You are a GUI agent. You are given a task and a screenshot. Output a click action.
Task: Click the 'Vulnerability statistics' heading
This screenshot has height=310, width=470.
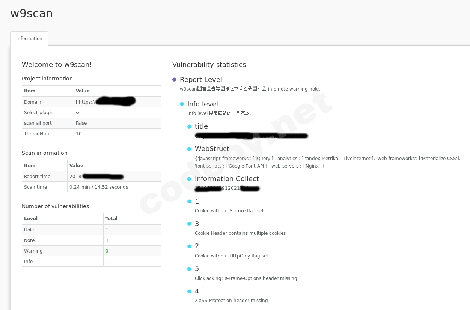209,65
